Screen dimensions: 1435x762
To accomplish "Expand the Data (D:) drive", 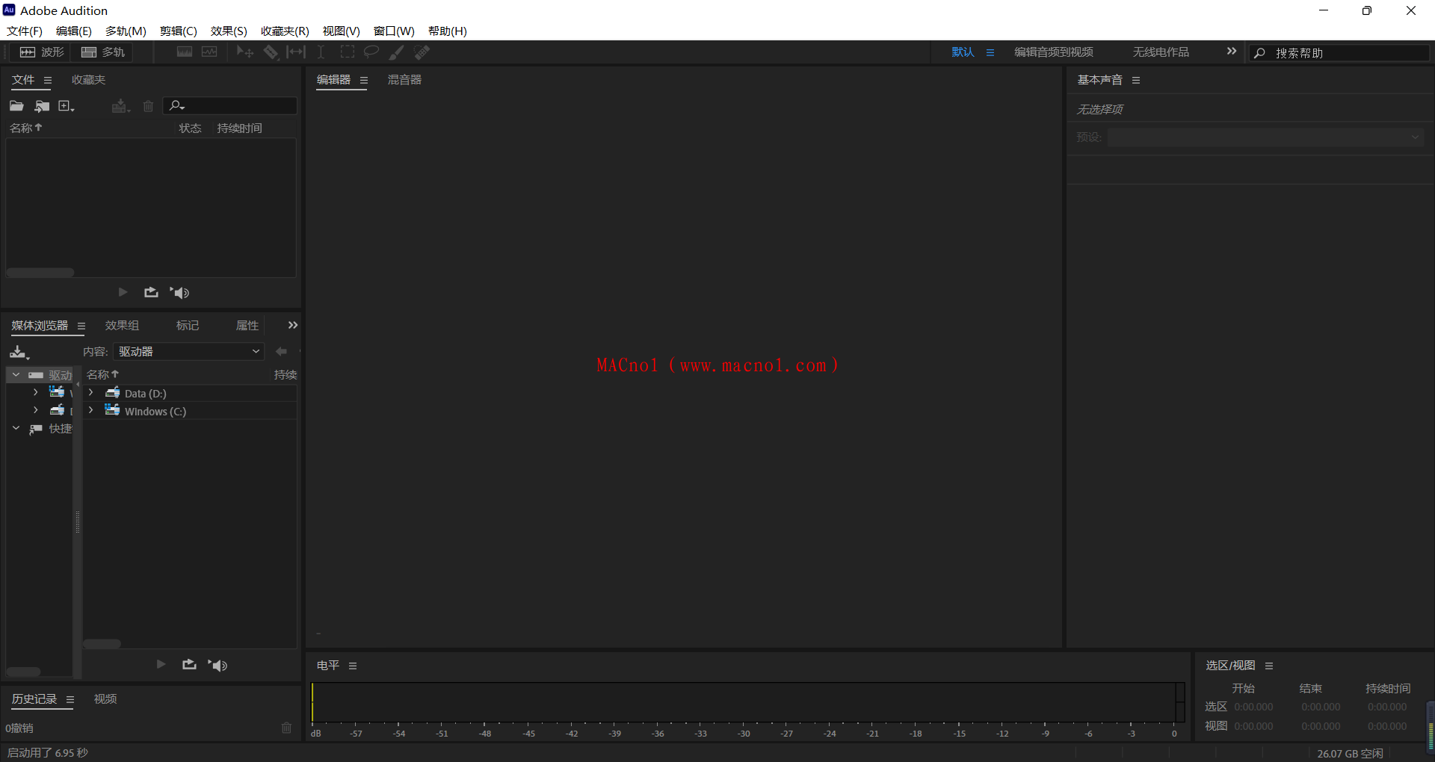I will (x=91, y=393).
